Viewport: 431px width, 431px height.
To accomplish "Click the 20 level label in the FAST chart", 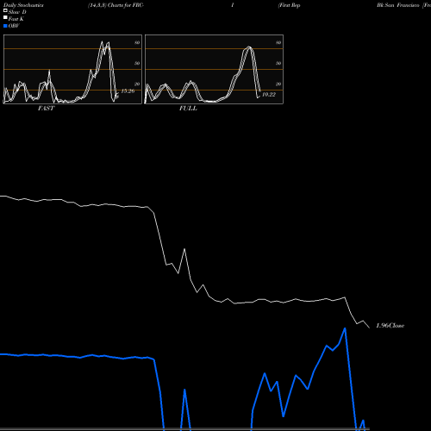I will coord(137,84).
